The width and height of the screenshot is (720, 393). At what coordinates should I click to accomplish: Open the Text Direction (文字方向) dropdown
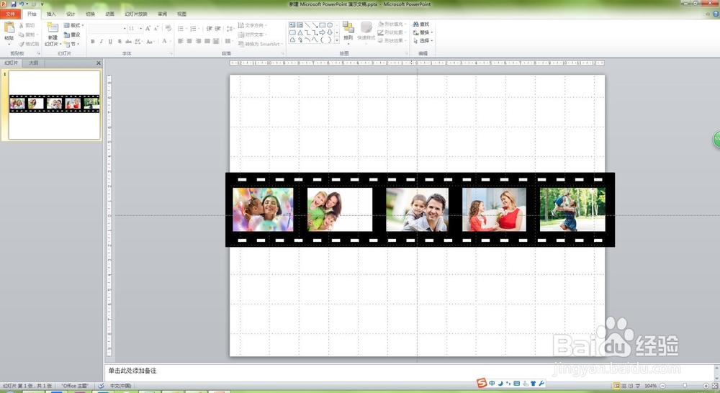[252, 25]
